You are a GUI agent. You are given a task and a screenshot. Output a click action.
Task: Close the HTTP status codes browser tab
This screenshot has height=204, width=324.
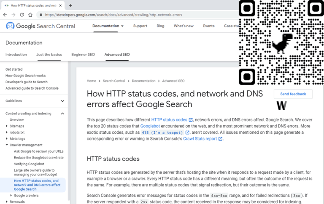point(60,5)
